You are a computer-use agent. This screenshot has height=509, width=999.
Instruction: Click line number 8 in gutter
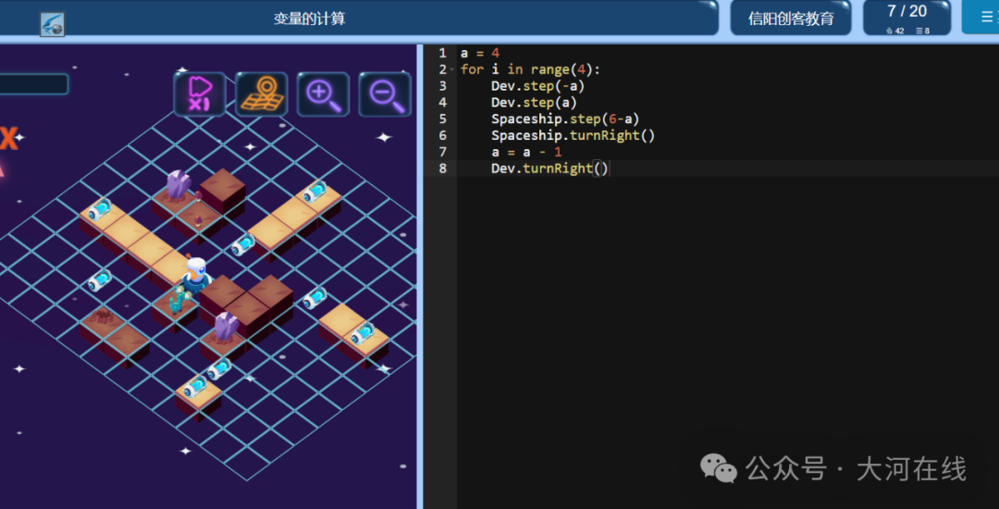click(442, 168)
